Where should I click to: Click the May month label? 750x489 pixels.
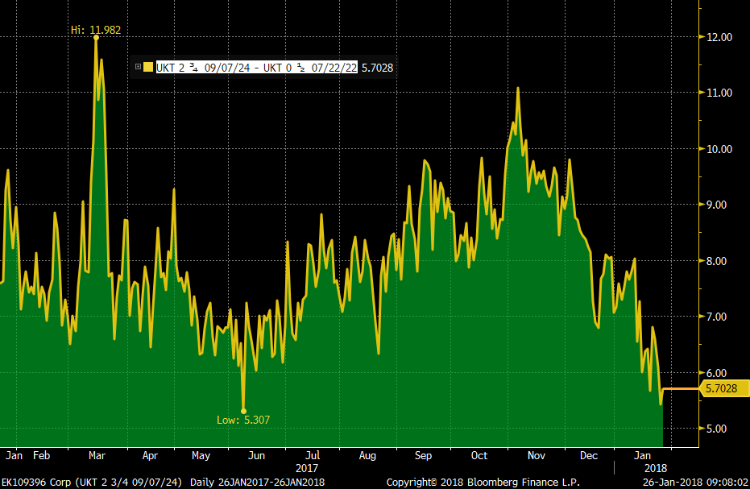click(201, 455)
